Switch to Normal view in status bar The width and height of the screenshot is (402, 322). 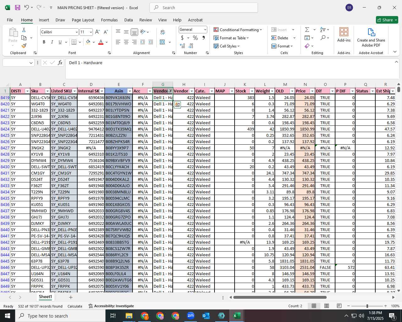point(314,306)
